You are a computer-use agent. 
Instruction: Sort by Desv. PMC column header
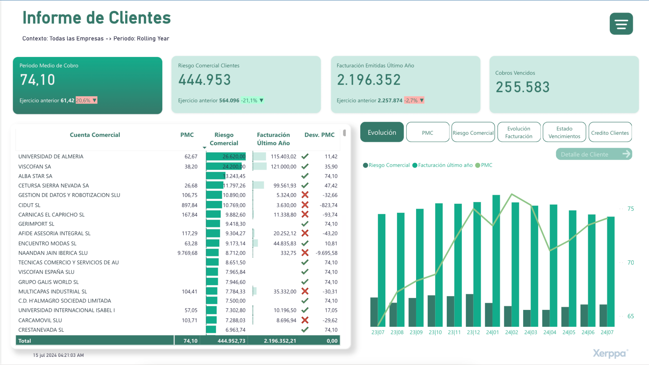319,135
